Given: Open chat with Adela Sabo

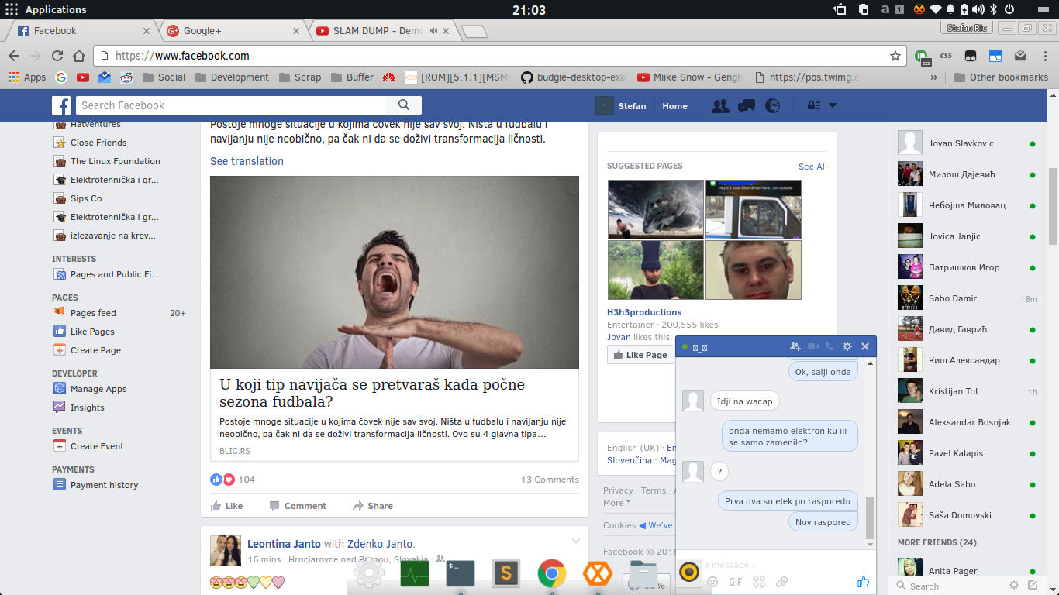Looking at the screenshot, I should click(967, 484).
